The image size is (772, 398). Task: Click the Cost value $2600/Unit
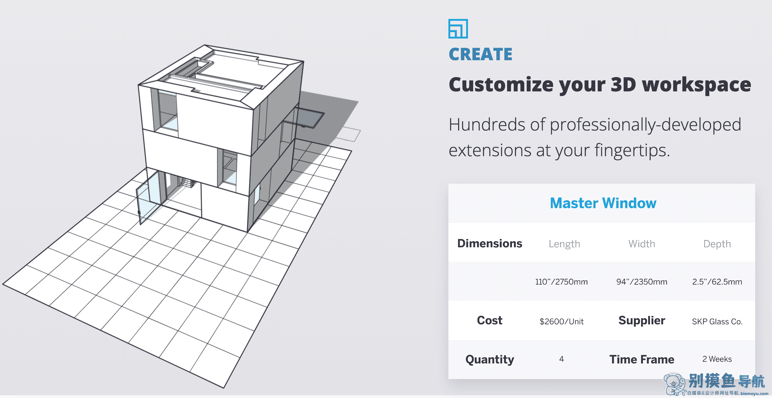pyautogui.click(x=562, y=322)
